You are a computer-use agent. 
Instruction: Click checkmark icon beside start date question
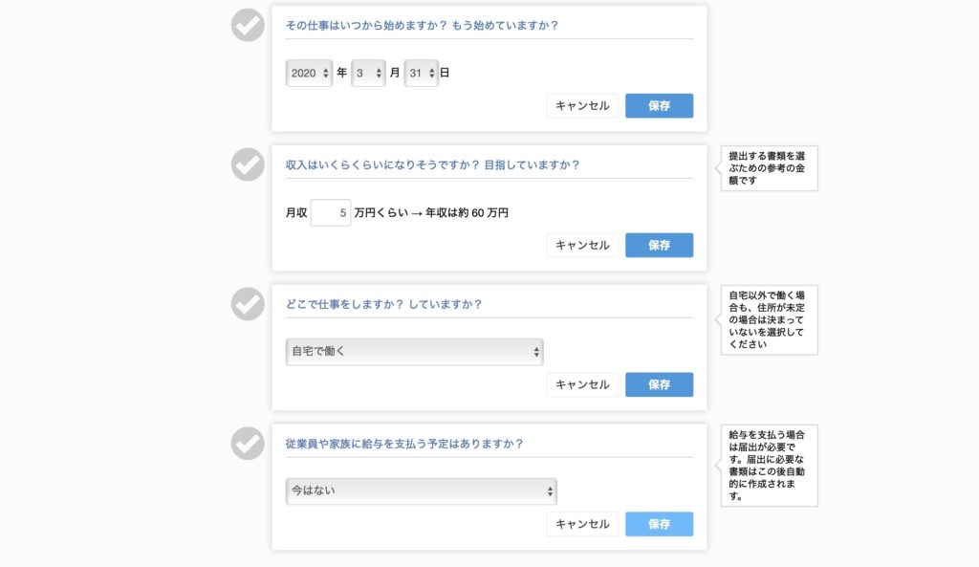click(x=248, y=26)
